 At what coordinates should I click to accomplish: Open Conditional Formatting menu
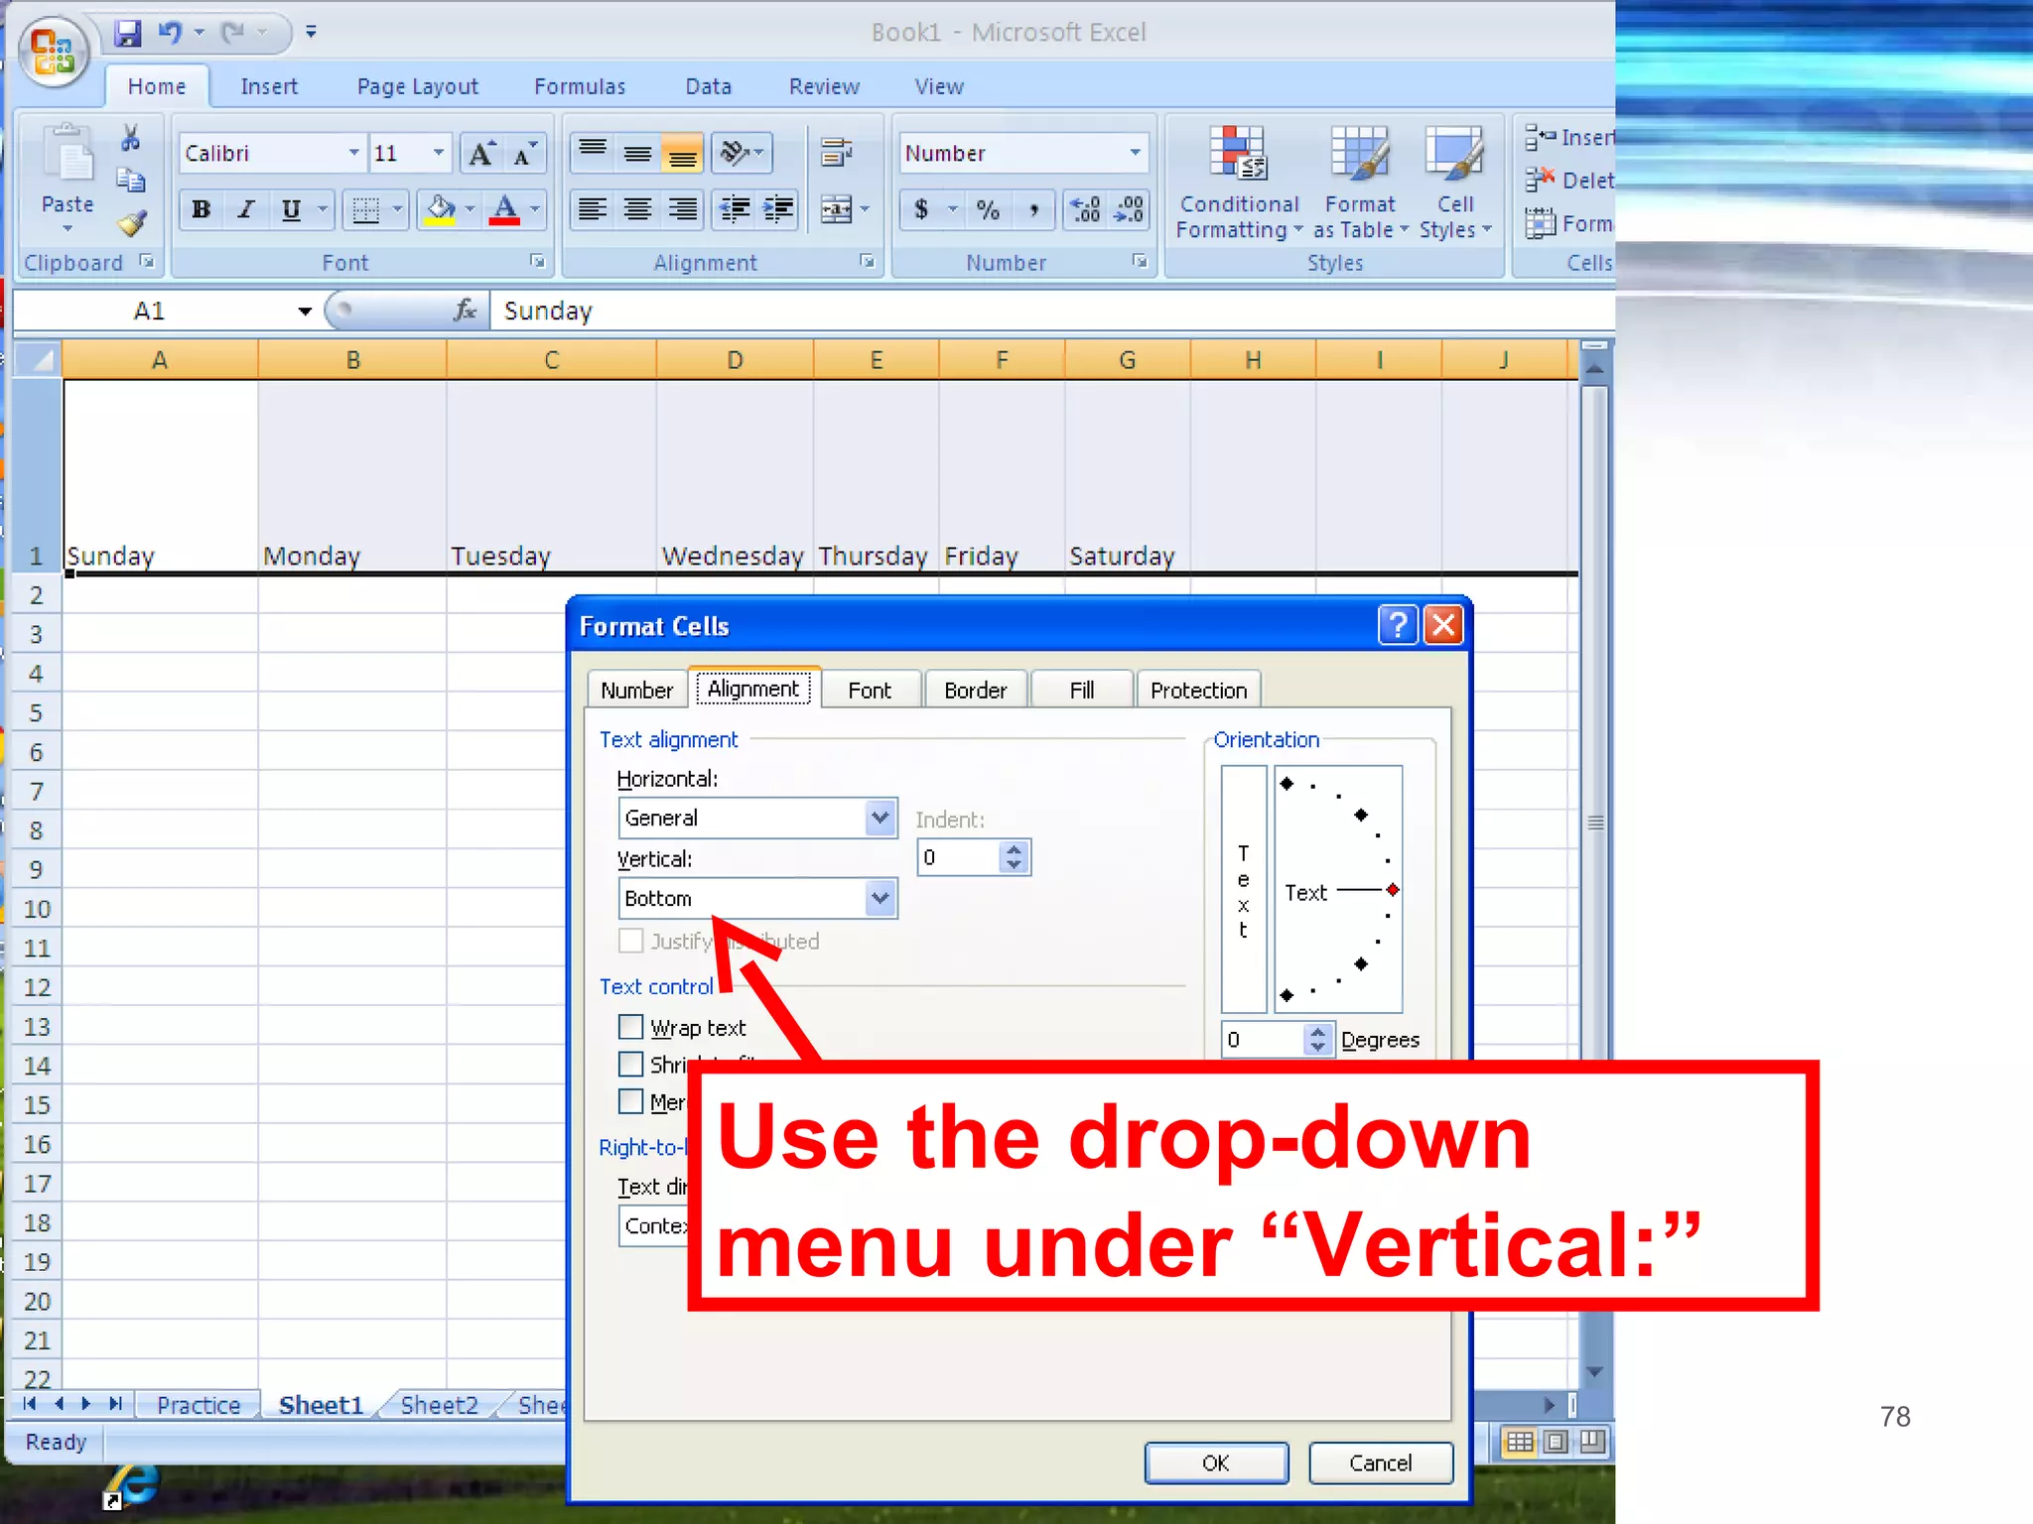(1238, 183)
